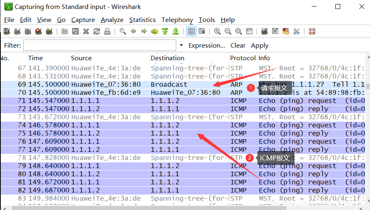Open the Statistics menu
370x210 pixels.
point(142,20)
